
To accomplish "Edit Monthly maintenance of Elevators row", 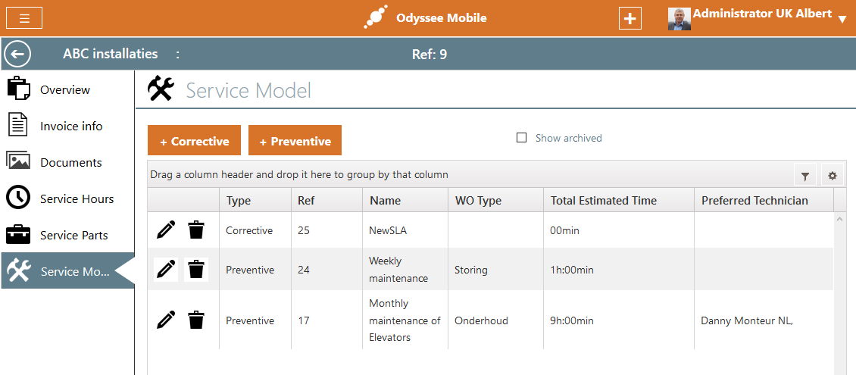I will pos(166,320).
